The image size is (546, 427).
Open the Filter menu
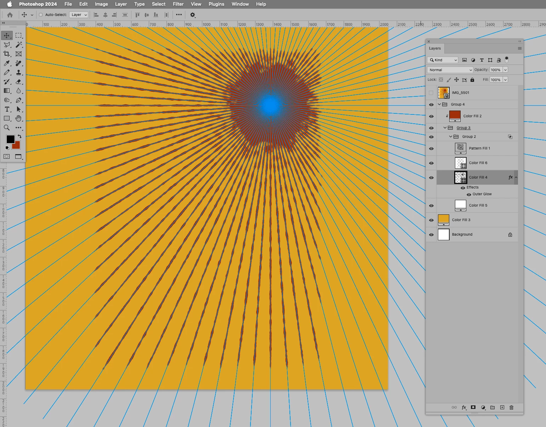pos(178,4)
